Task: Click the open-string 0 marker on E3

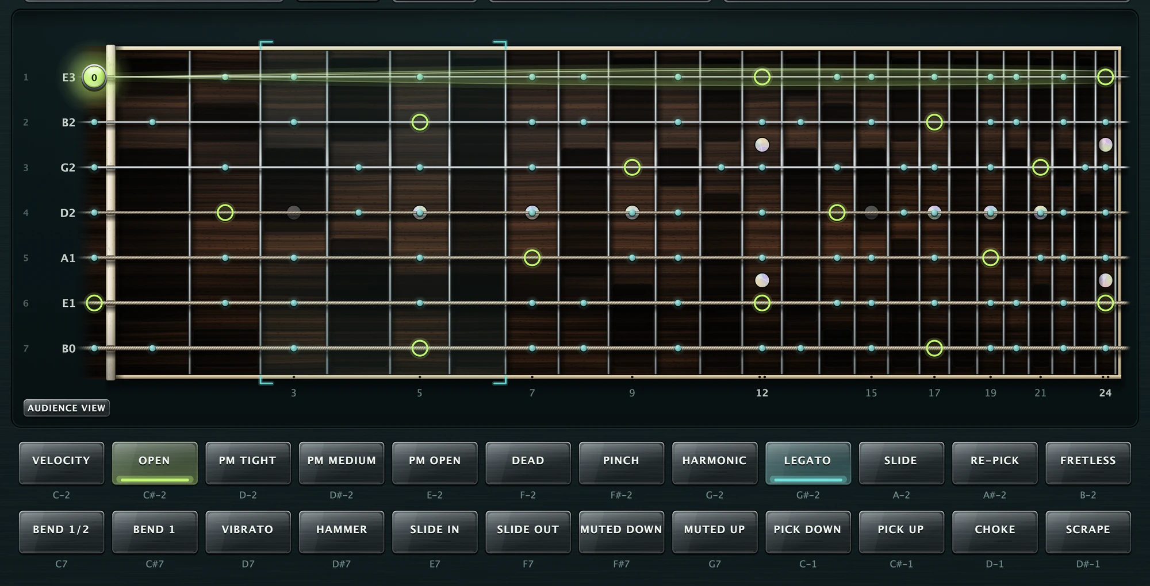Action: (94, 77)
